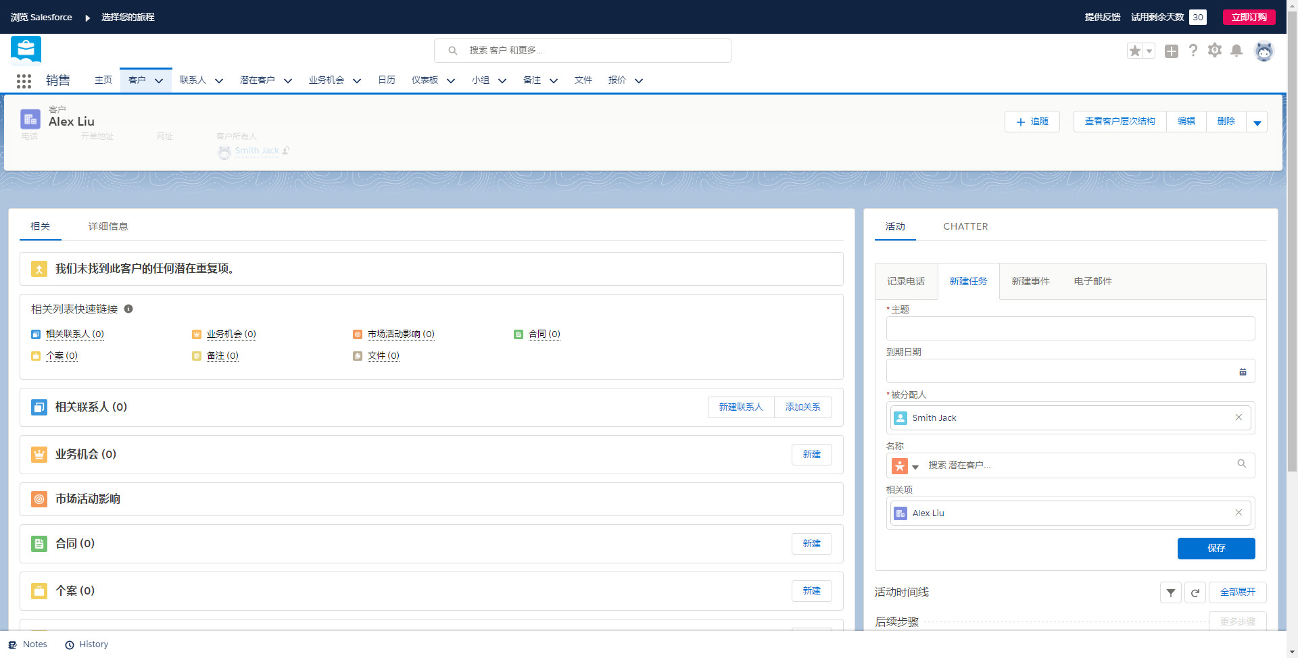
Task: Click the 市场活动影响 target icon
Action: click(39, 499)
